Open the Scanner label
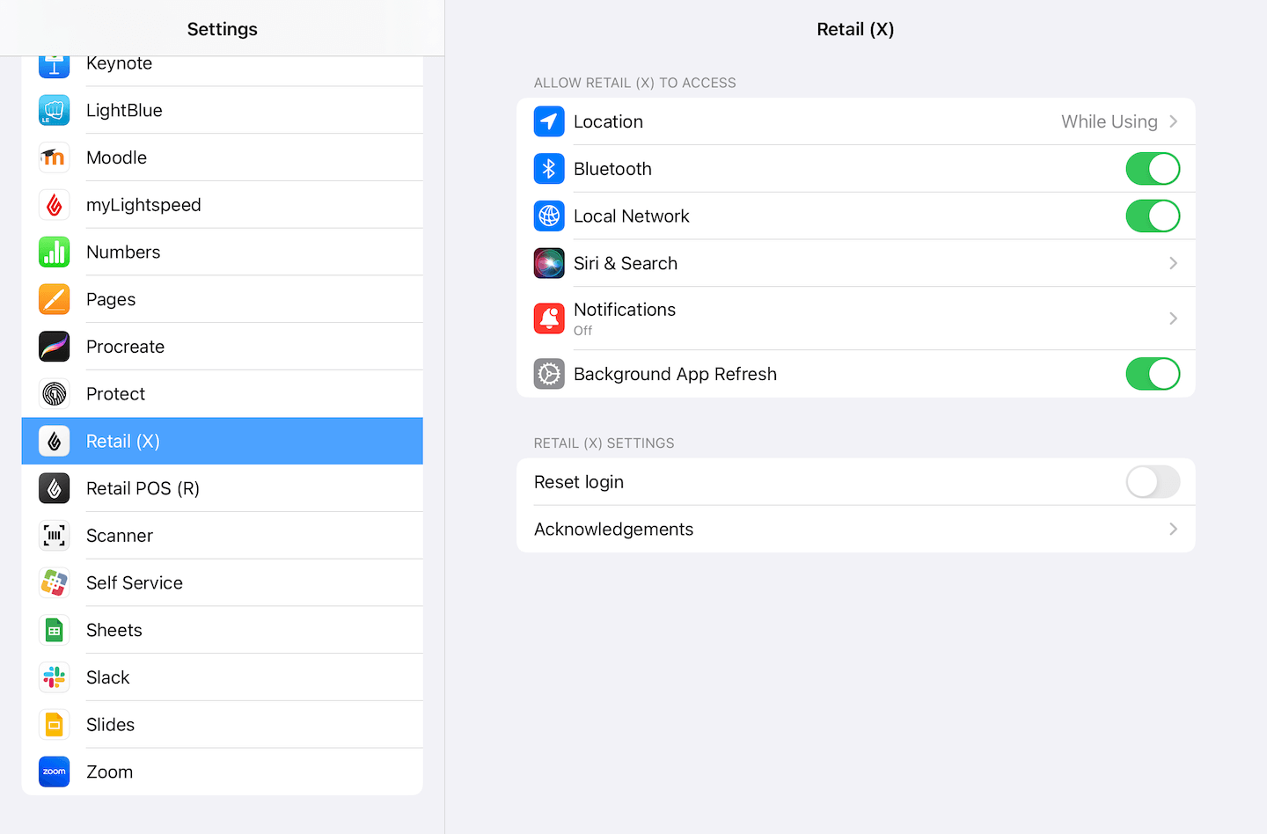The image size is (1267, 834). (x=120, y=536)
